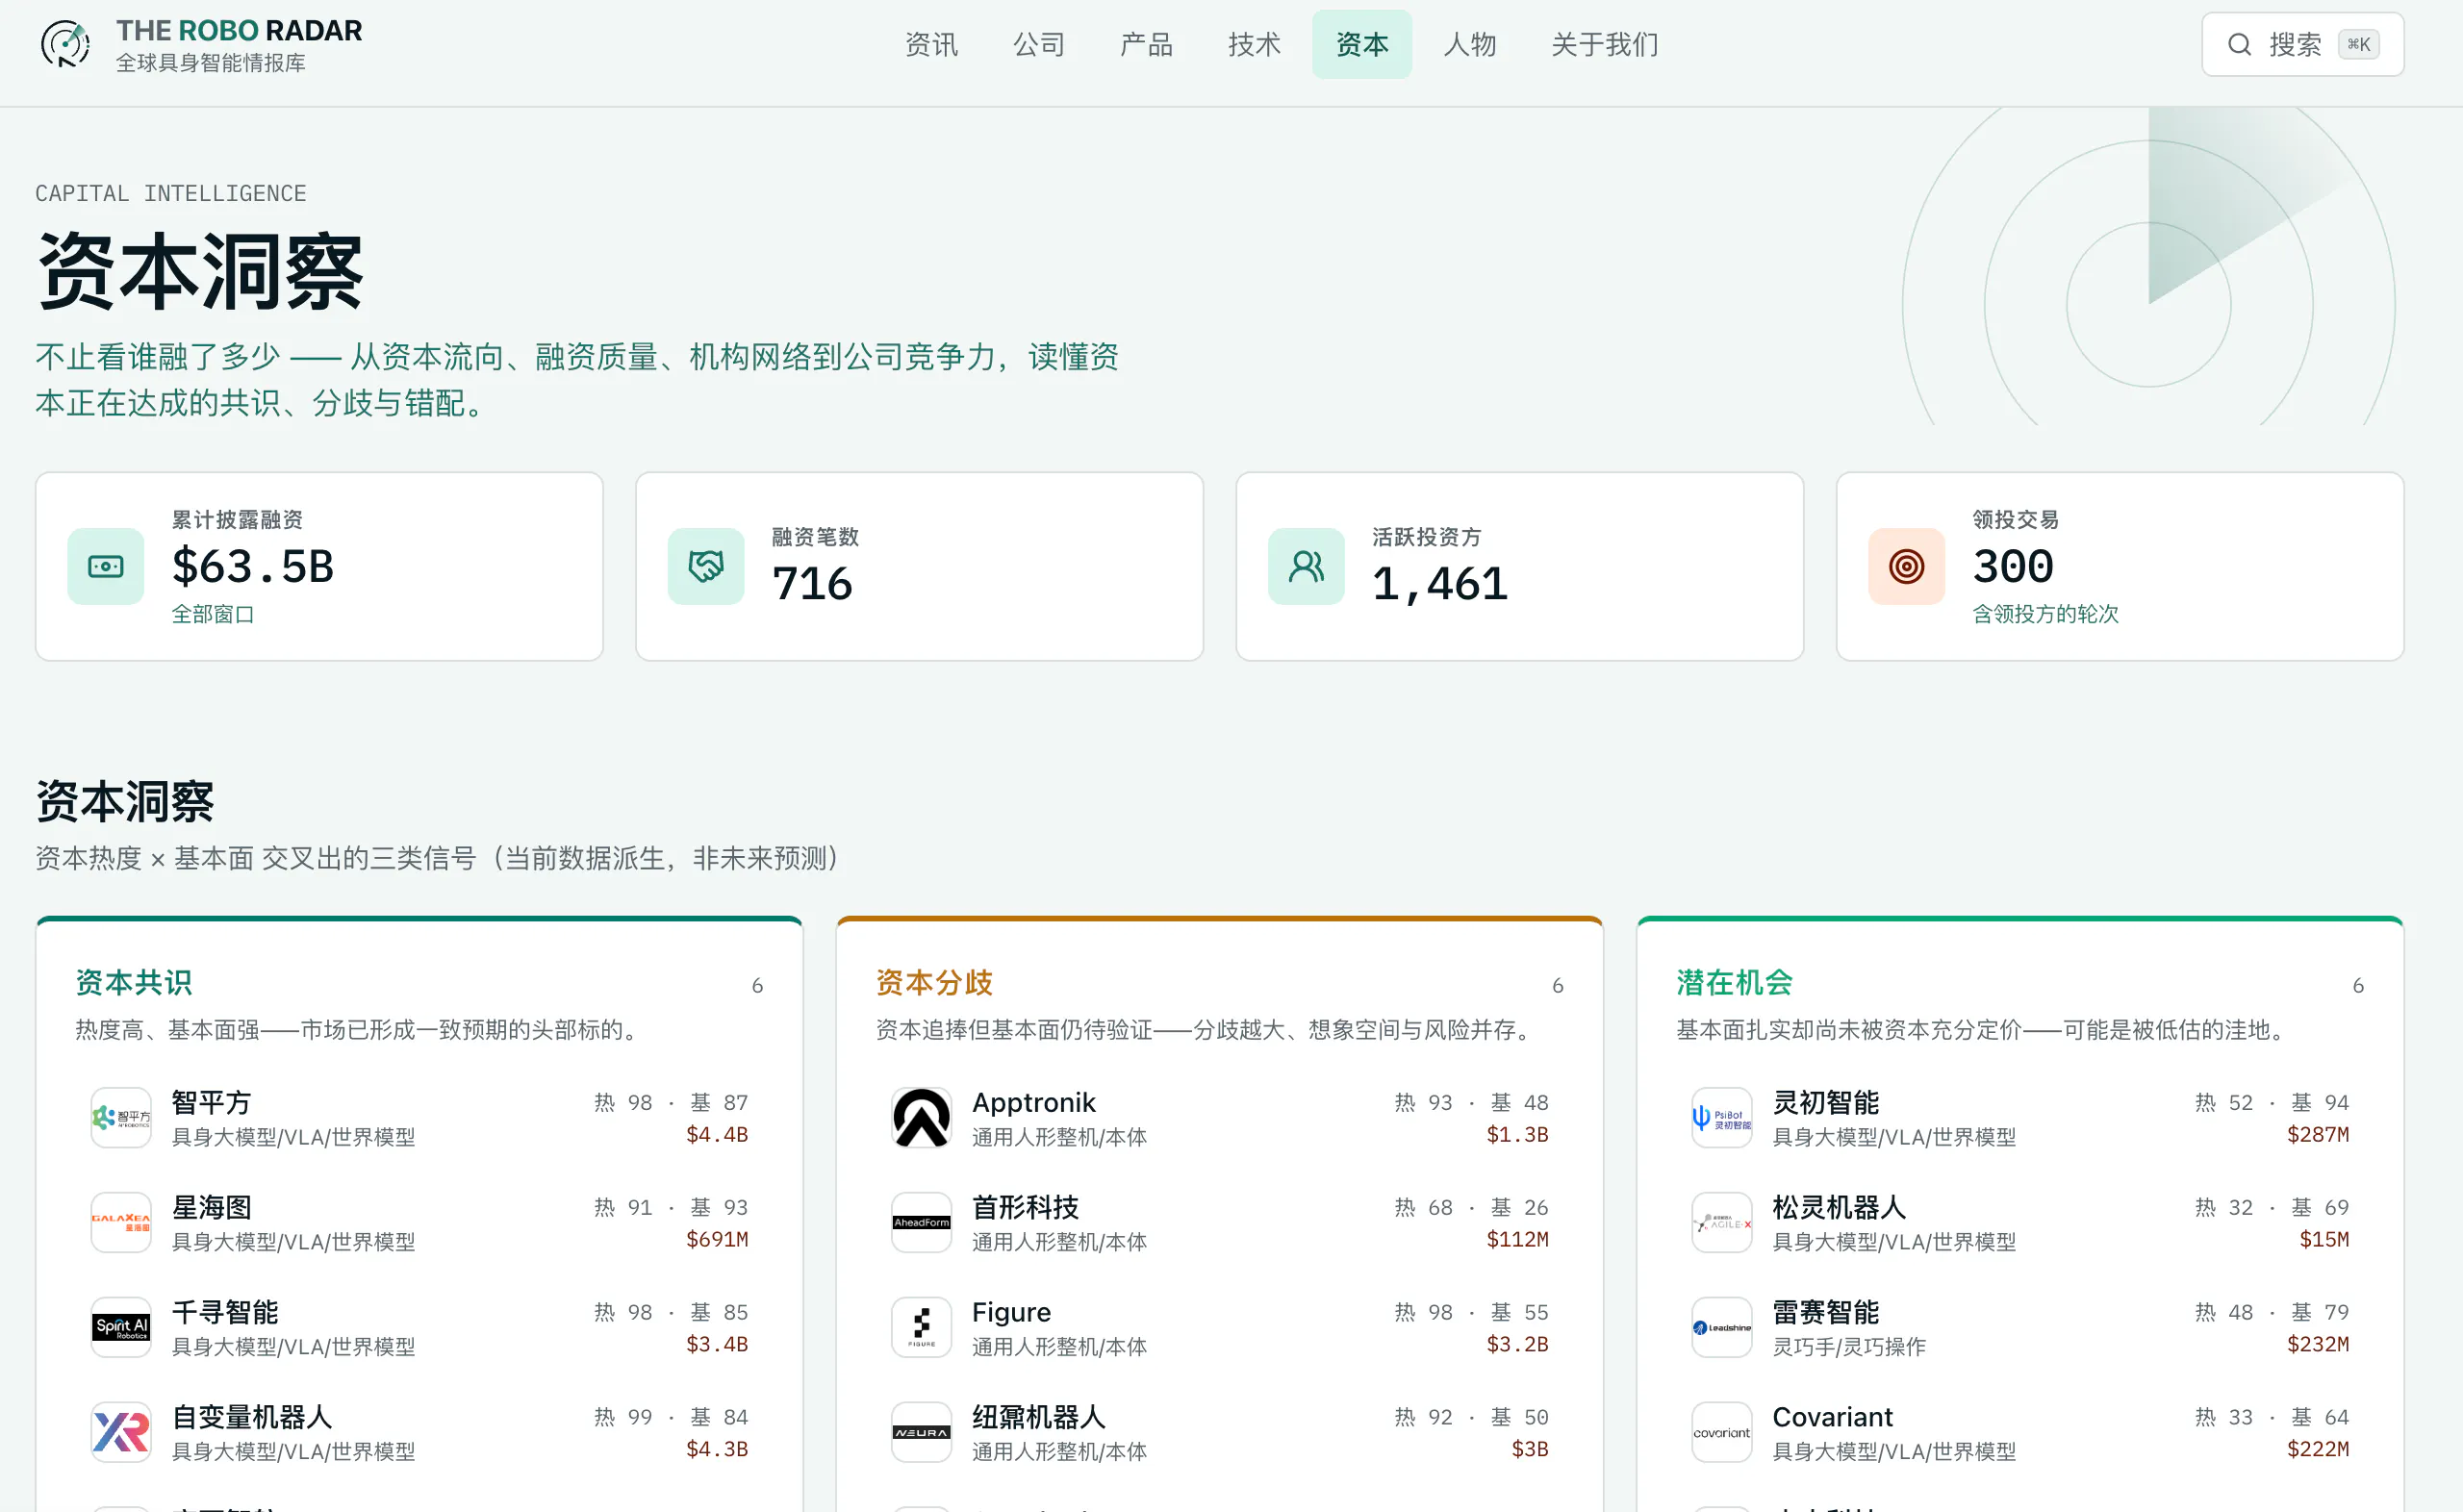This screenshot has height=1512, width=2463.
Task: Click the 雷赛智能 Leadshine logo
Action: point(1721,1328)
